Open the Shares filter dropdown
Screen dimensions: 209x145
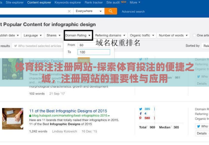[54, 36]
